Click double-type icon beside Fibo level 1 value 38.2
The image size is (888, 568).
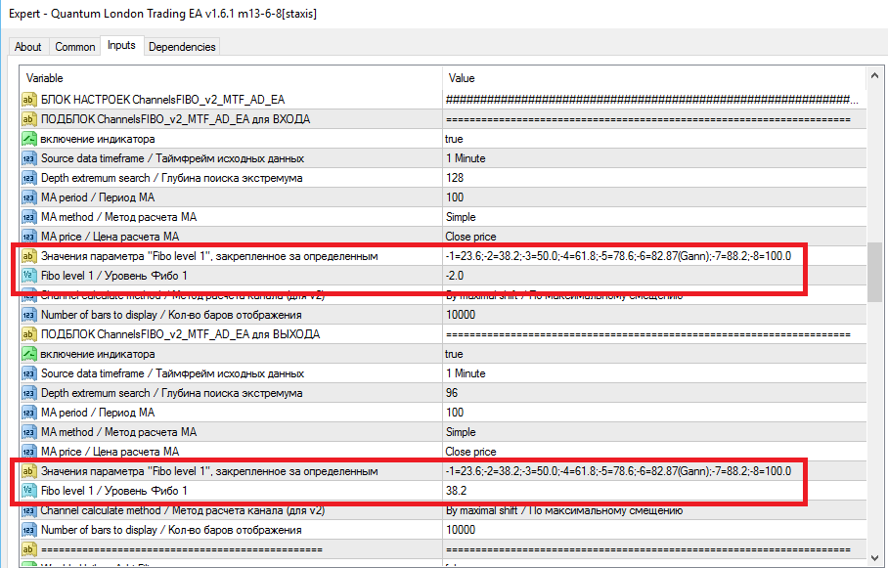(29, 491)
